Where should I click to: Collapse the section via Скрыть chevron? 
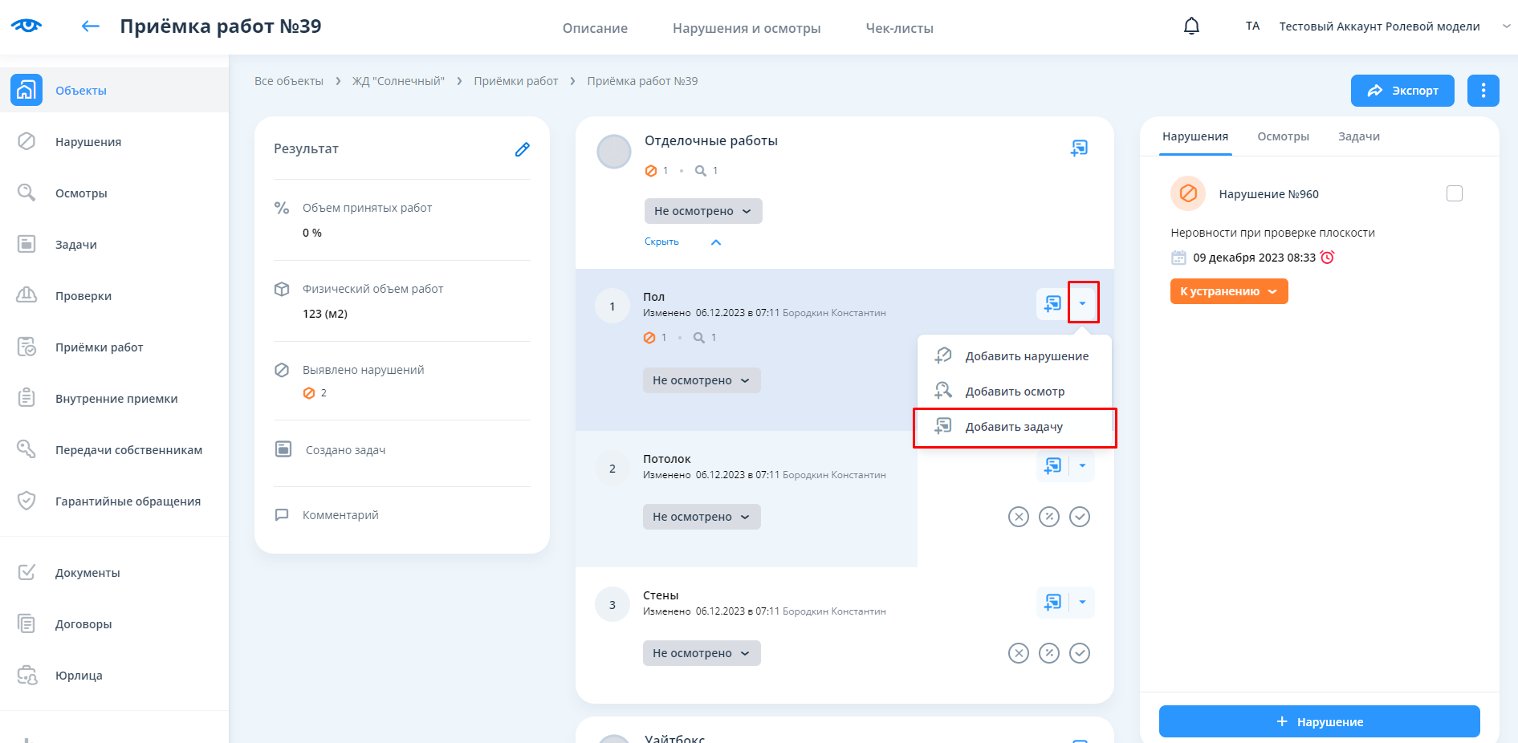715,242
